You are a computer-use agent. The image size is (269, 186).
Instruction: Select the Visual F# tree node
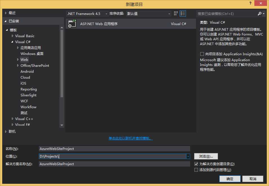tap(23, 125)
